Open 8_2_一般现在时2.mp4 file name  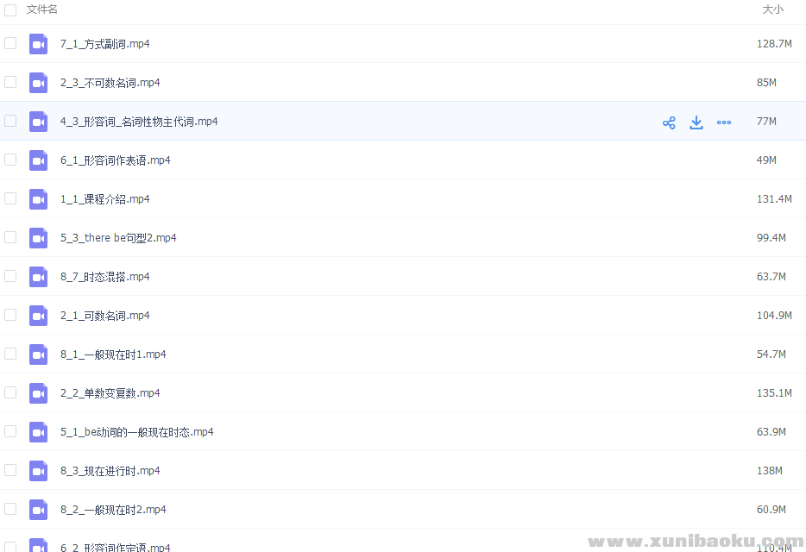113,510
